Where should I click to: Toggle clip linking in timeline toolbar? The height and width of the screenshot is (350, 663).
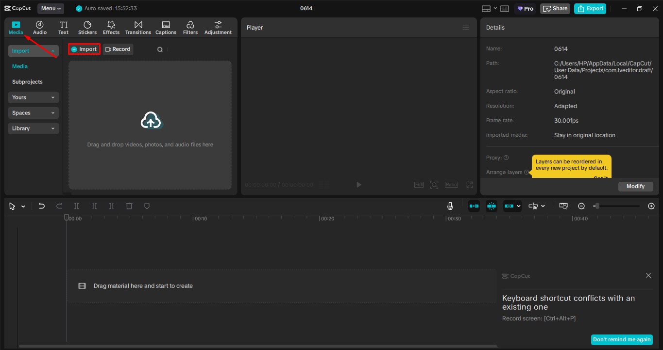pyautogui.click(x=509, y=206)
